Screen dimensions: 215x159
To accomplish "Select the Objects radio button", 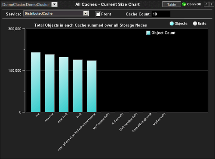I will tap(172, 24).
